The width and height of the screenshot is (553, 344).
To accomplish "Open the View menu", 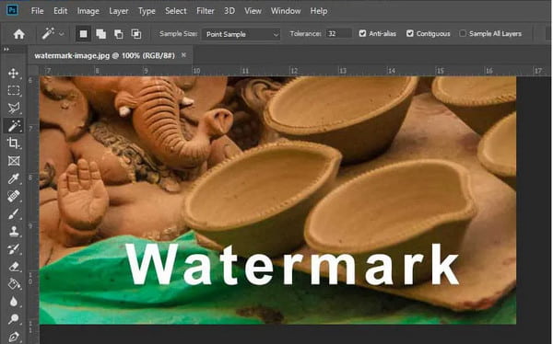I will 253,11.
